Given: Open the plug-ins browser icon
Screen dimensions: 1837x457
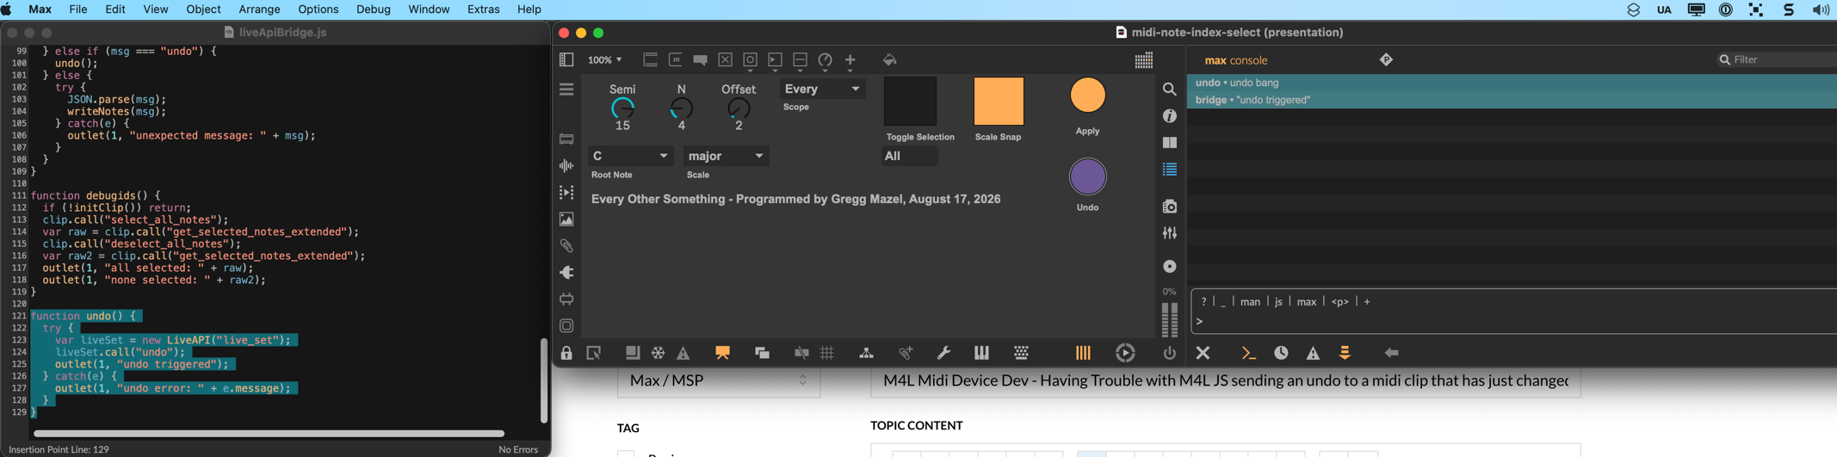Looking at the screenshot, I should point(566,272).
